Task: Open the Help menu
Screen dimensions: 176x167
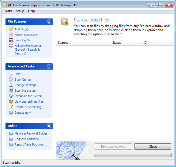Action: coord(31,11)
